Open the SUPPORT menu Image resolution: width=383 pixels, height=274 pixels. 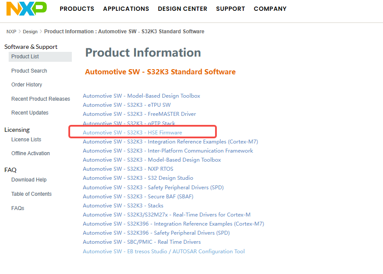230,9
